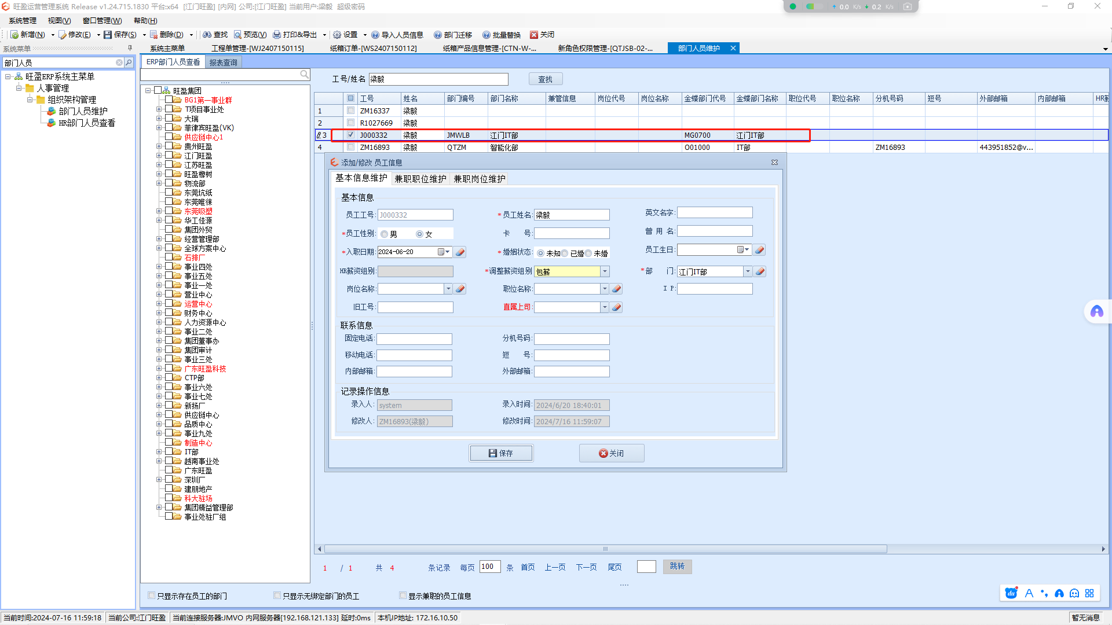Viewport: 1112px width, 625px height.
Task: Toggle the select-all header checkbox
Action: point(350,98)
